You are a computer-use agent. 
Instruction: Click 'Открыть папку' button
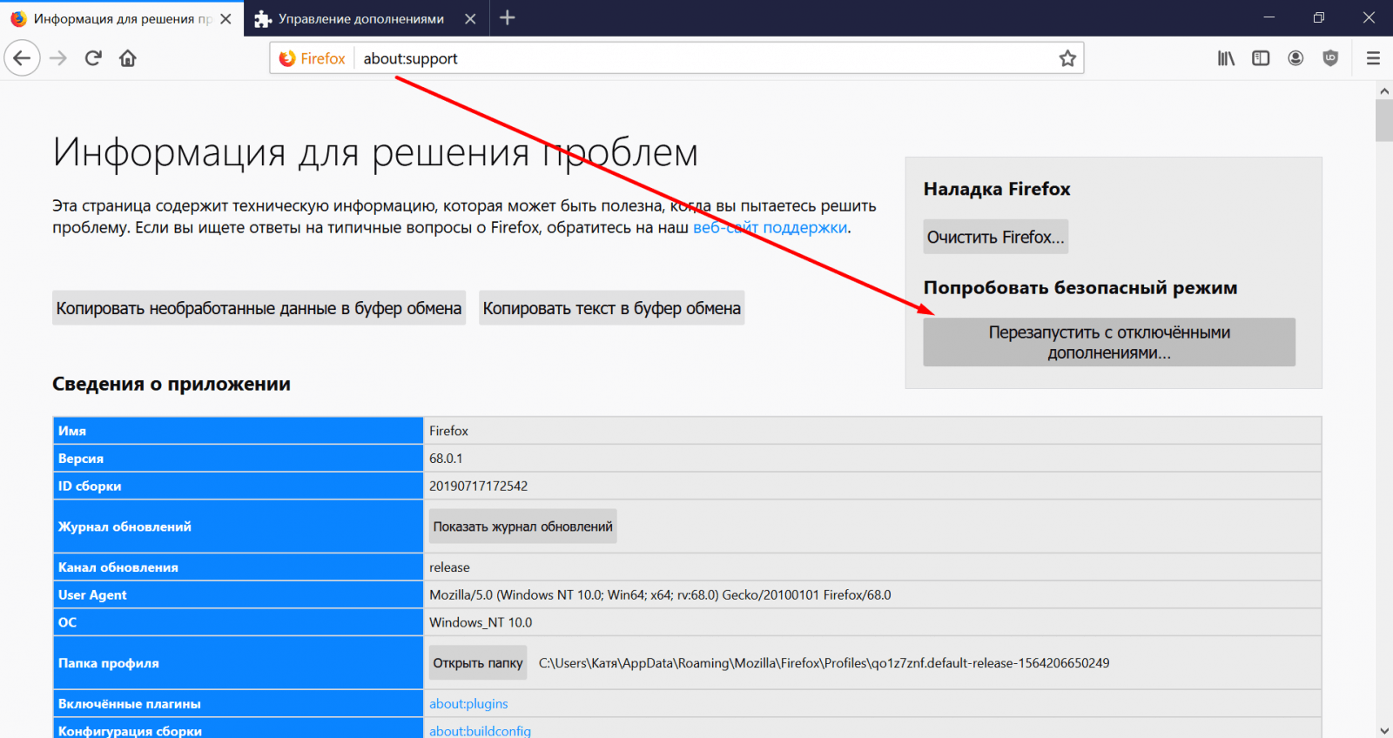[x=478, y=663]
